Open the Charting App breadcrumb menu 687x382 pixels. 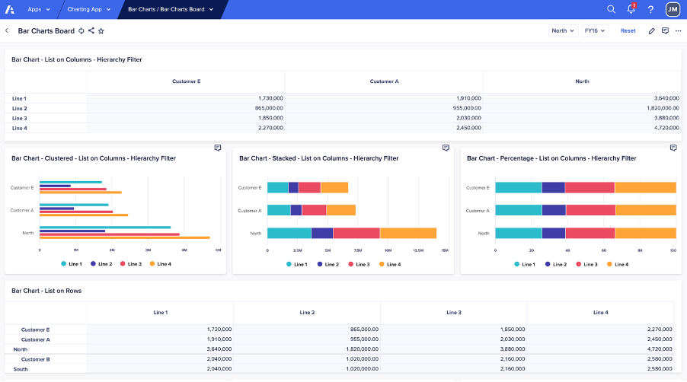click(x=88, y=9)
